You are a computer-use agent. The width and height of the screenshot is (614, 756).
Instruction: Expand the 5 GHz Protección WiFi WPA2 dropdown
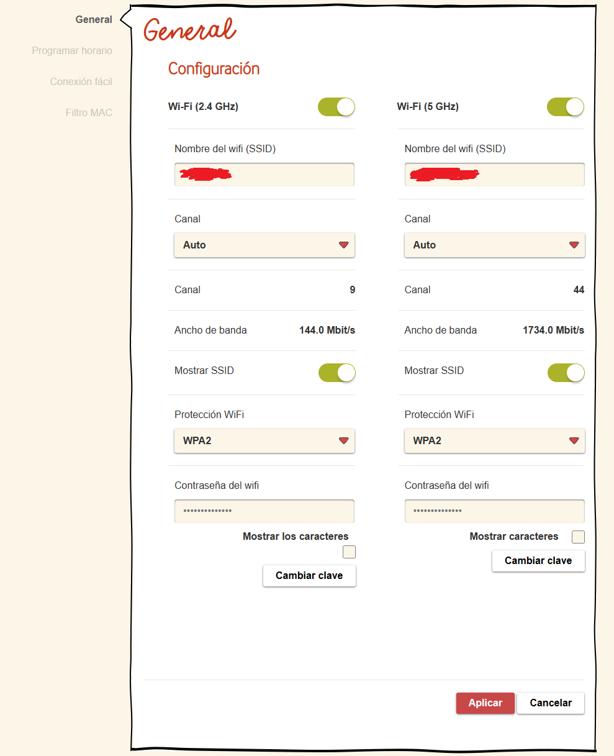click(495, 440)
